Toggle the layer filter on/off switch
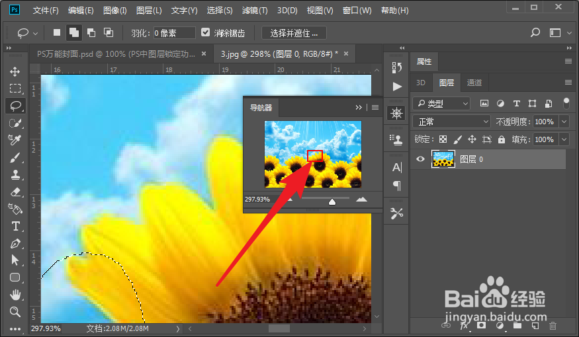Viewport: 579px width, 337px height. [x=566, y=103]
